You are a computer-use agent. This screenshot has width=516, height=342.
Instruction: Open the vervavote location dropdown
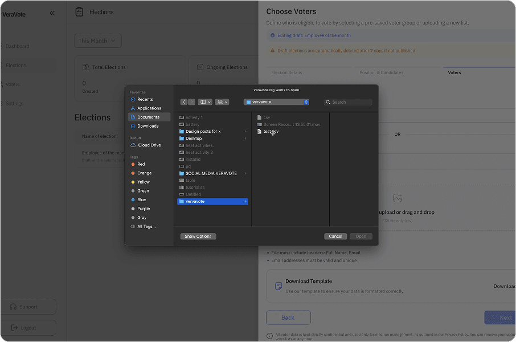pos(276,101)
